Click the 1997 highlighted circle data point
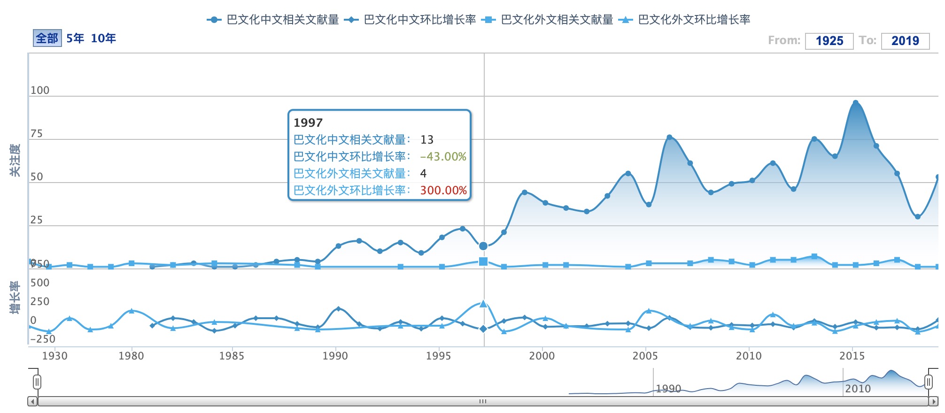Image resolution: width=945 pixels, height=413 pixels. coord(483,246)
